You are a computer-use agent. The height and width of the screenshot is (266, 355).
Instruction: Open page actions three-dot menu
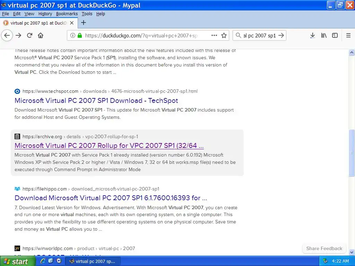214,35
